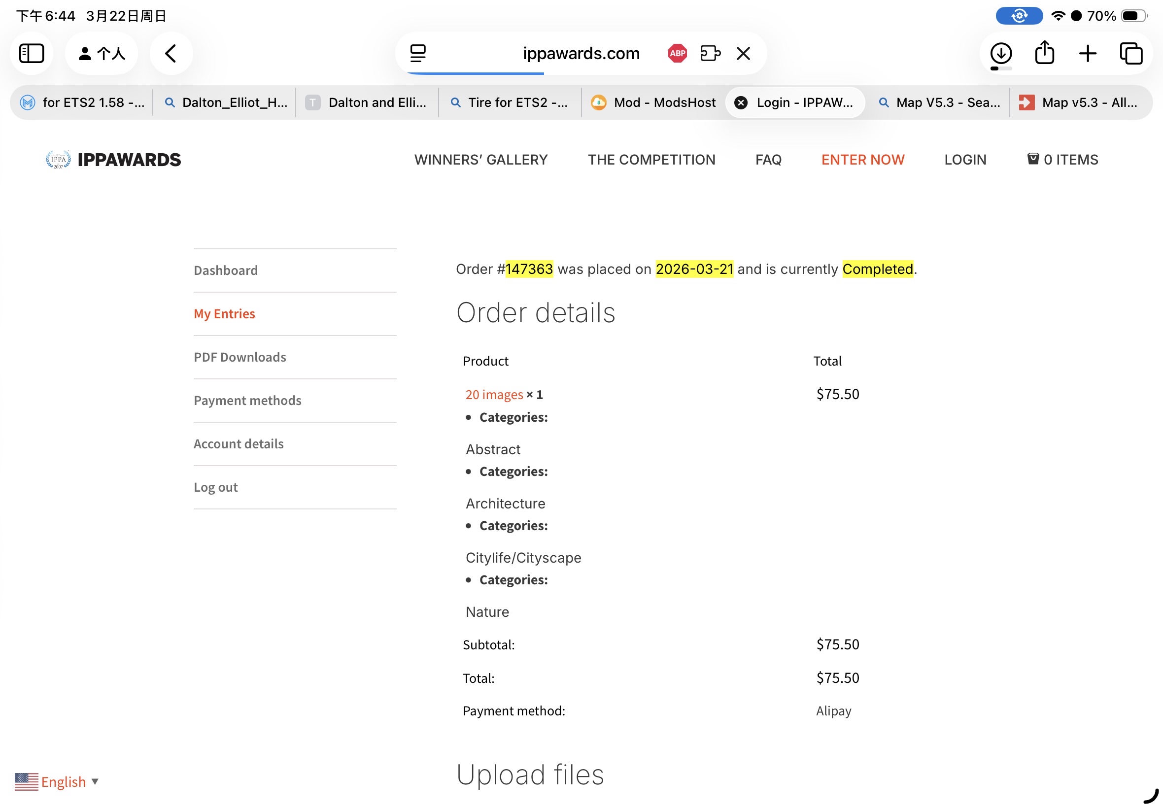Open PDF Downloads in account menu

240,357
